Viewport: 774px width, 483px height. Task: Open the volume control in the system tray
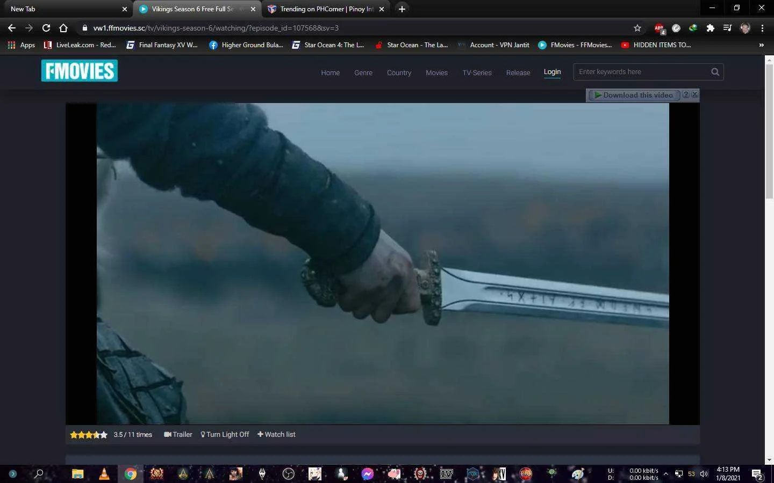pyautogui.click(x=704, y=474)
